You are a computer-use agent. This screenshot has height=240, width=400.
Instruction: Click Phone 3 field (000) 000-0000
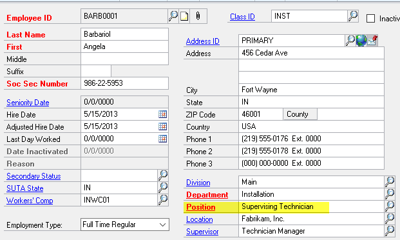[312, 163]
